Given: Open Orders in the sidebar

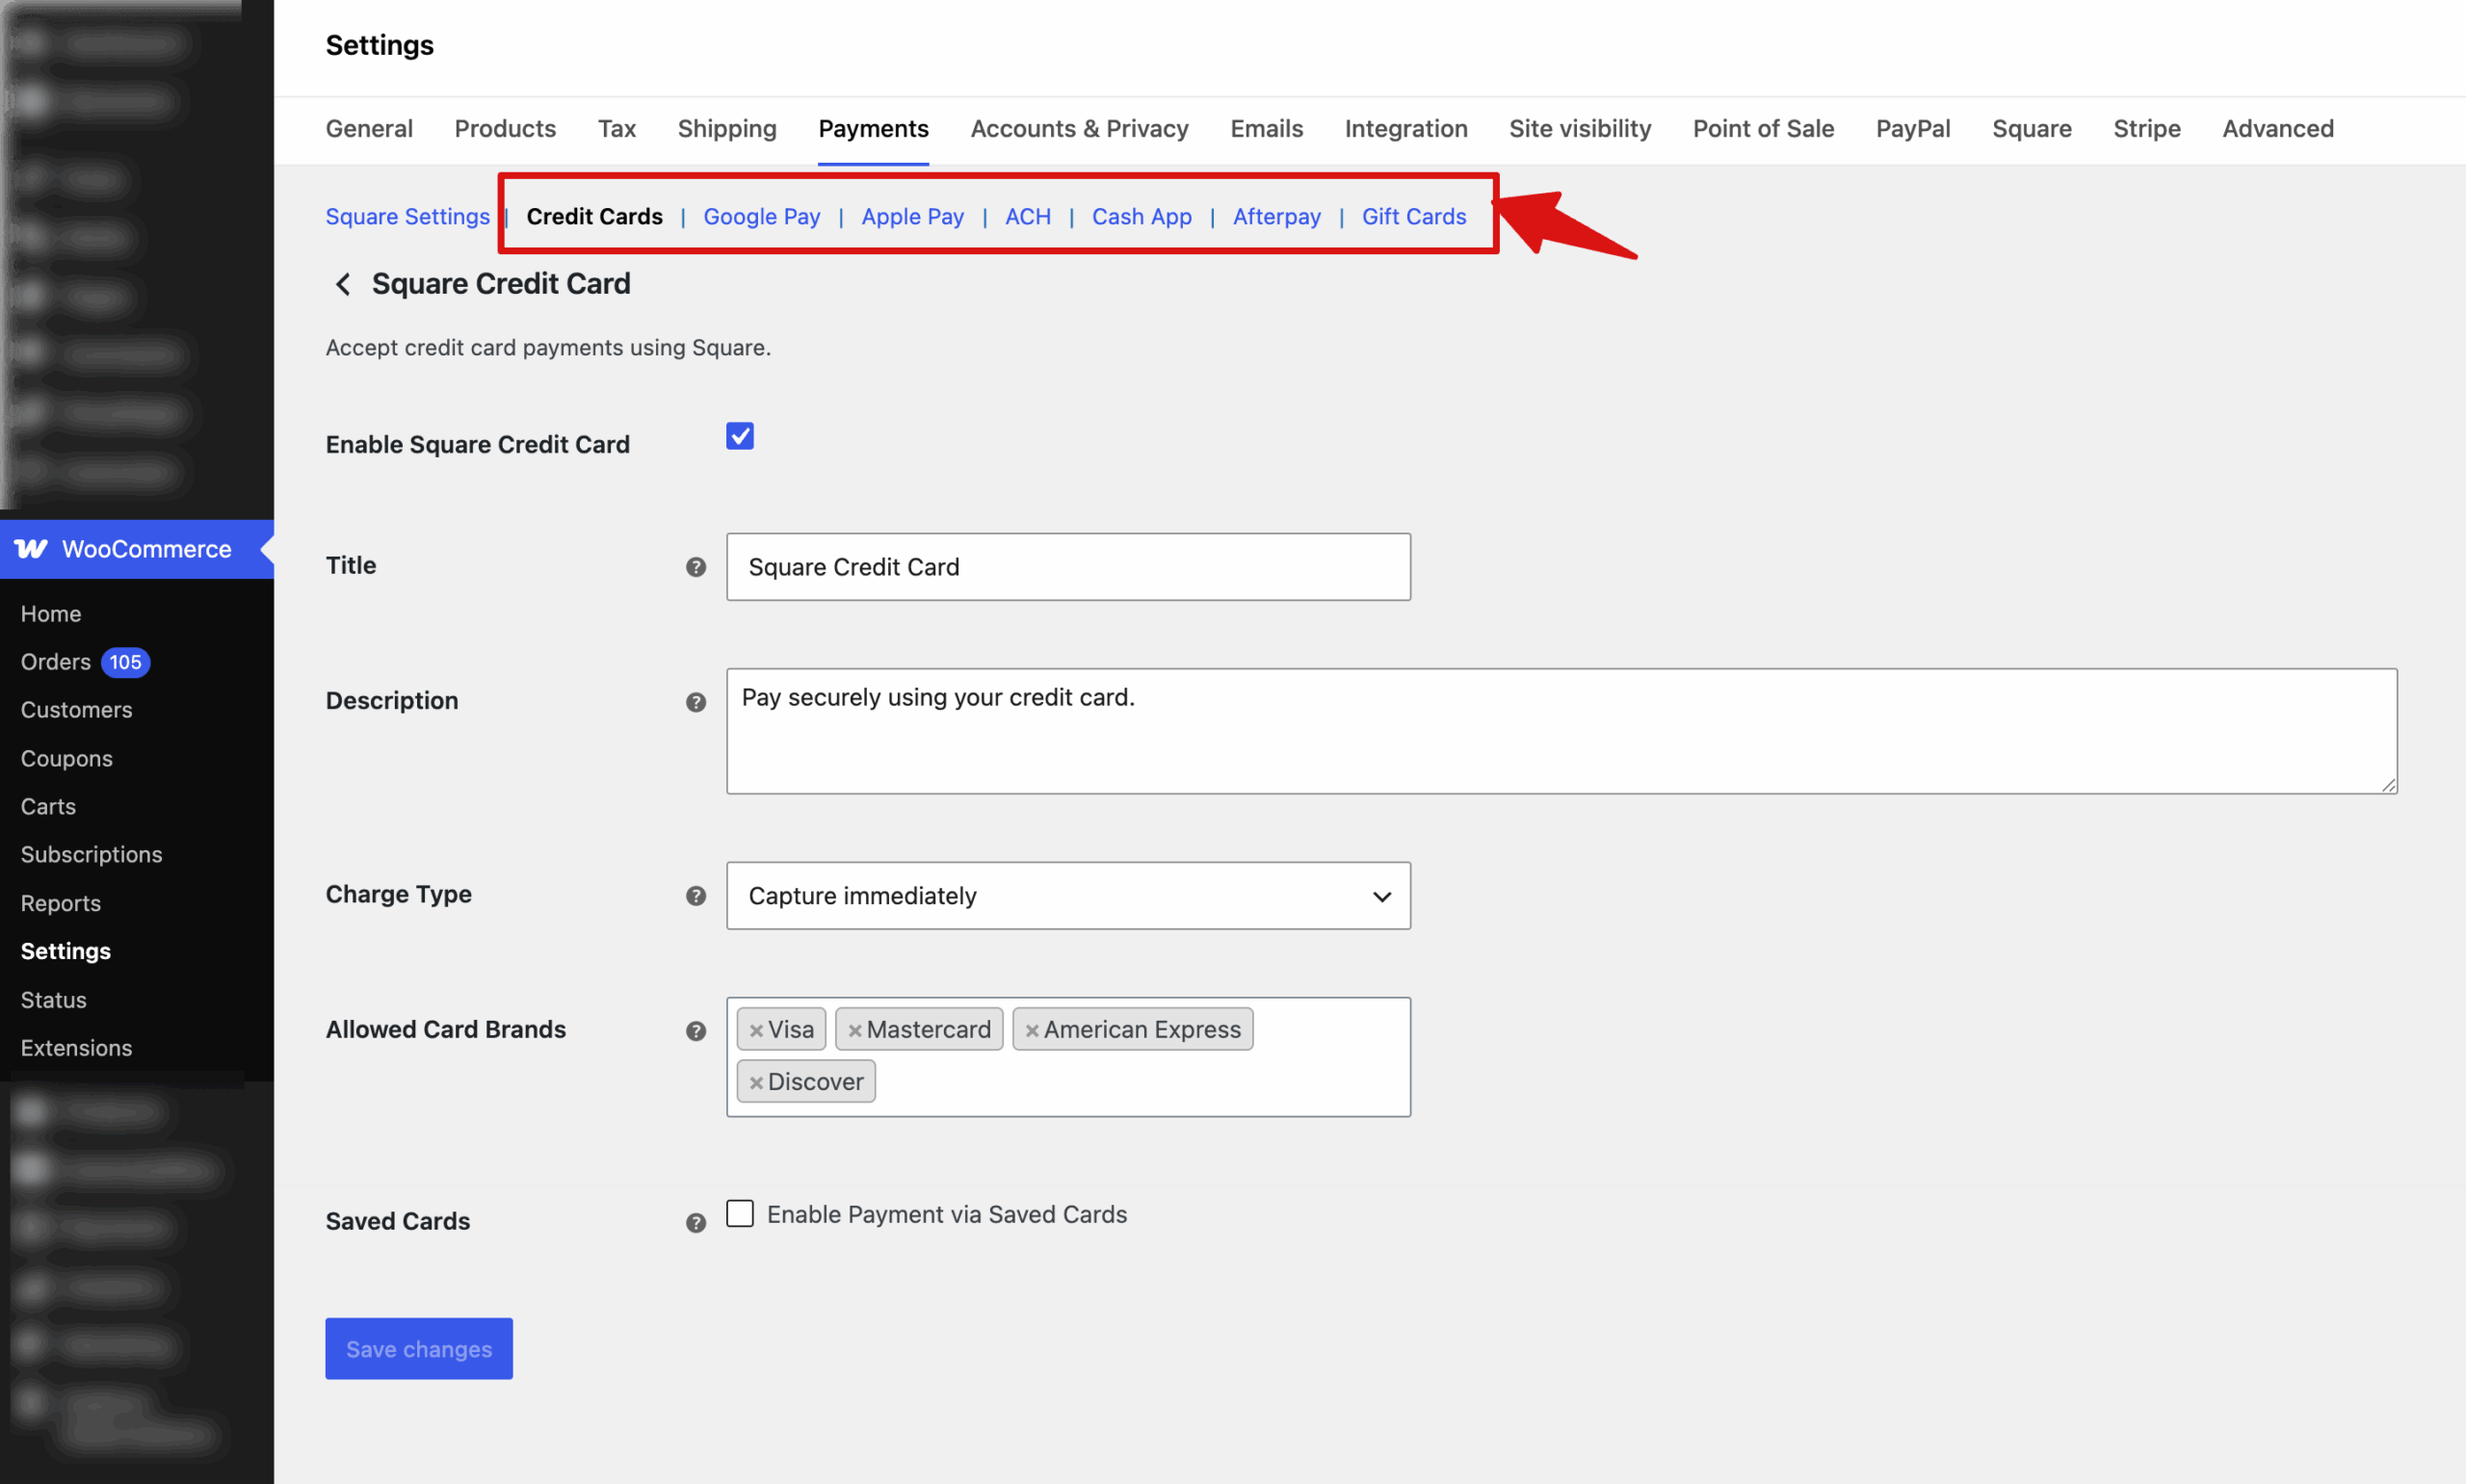Looking at the screenshot, I should 56,662.
